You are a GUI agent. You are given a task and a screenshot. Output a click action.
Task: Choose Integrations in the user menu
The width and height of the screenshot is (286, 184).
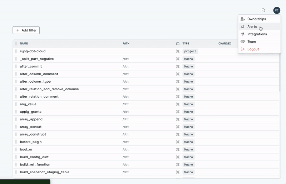pos(259,34)
